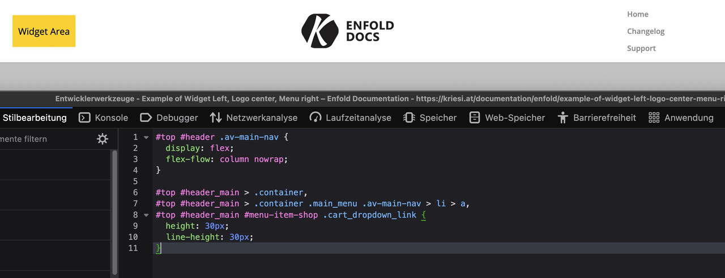
Task: Select the Stilbearbeitung tab
Action: [x=34, y=118]
